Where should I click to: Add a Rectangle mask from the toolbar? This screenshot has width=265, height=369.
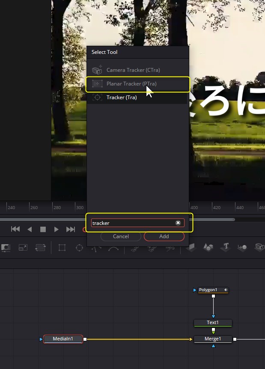point(62,248)
